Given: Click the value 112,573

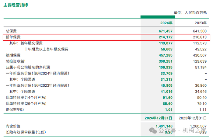Looking at the screenshot, I should pos(200,43).
